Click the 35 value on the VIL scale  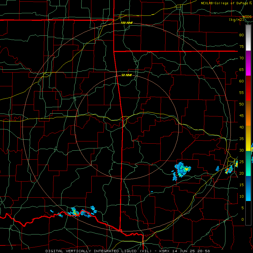tap(241, 139)
